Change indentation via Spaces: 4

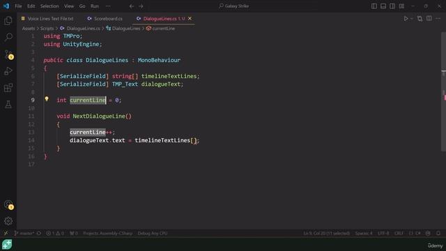click(364, 233)
